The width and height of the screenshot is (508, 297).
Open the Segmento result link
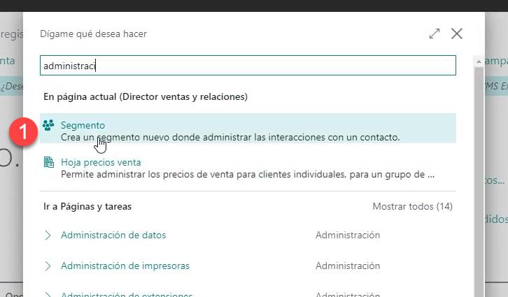[x=83, y=125]
